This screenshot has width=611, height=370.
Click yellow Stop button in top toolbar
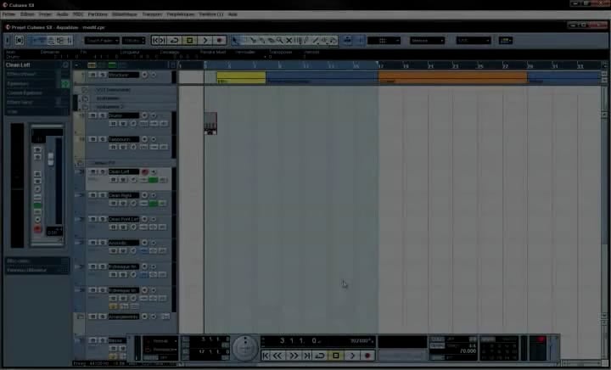[x=190, y=40]
